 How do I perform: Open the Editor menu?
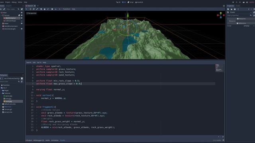20,2
